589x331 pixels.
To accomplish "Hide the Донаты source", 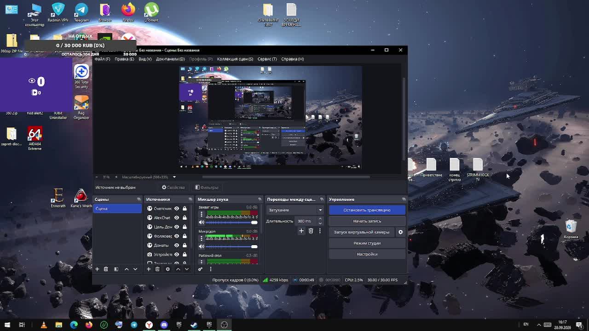I will (176, 245).
